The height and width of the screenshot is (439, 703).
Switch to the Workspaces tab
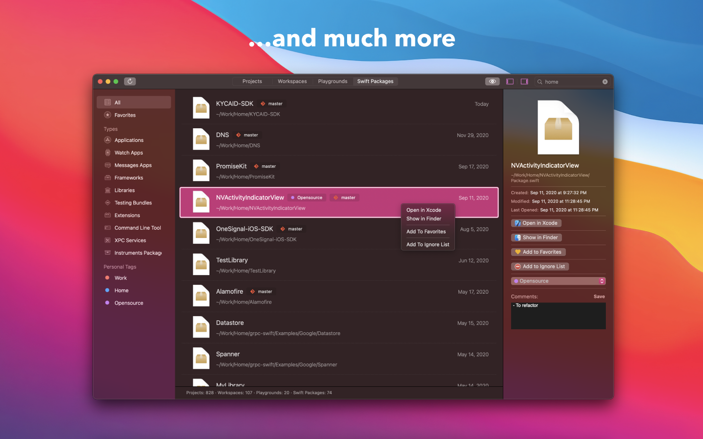(292, 81)
